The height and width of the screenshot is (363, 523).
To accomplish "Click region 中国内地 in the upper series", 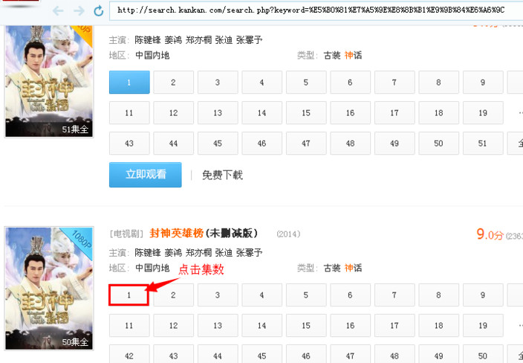I will click(x=152, y=55).
